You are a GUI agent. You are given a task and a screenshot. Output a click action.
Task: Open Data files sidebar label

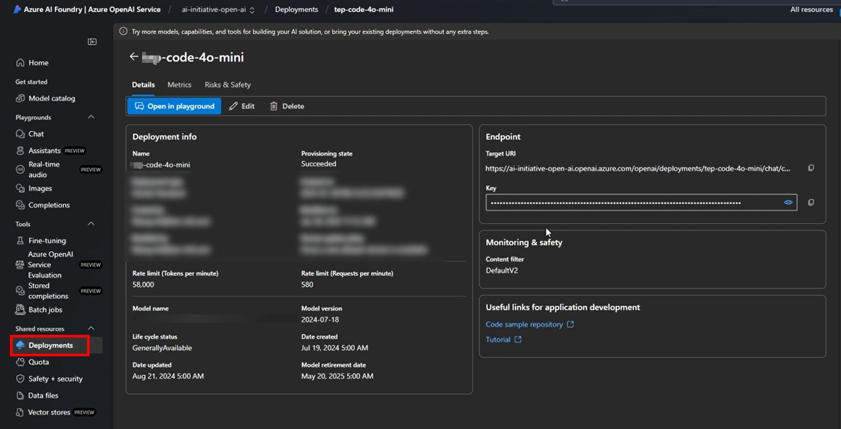[43, 396]
